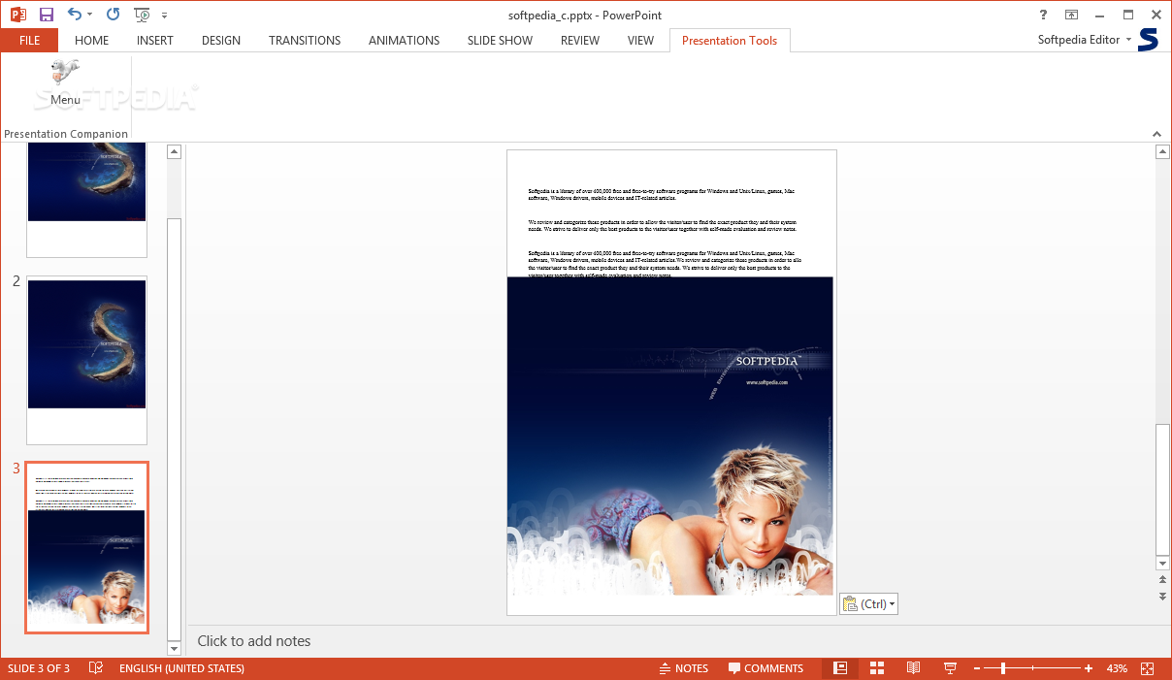
Task: Go to previous slide double-arrow button
Action: [x=1162, y=580]
